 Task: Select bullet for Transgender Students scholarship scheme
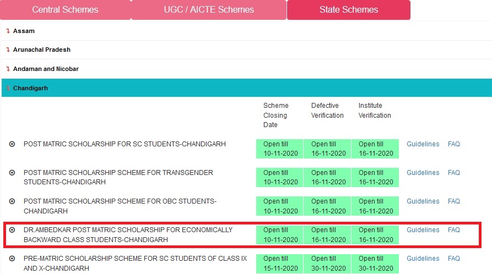point(12,173)
